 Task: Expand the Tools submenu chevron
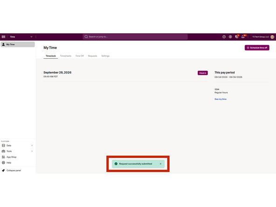pyautogui.click(x=32, y=151)
